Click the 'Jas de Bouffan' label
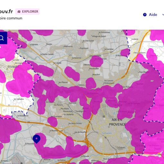This screenshot has height=164, width=164. (81, 132)
